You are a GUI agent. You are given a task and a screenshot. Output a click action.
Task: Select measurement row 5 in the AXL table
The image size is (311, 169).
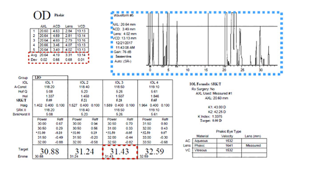(59, 50)
